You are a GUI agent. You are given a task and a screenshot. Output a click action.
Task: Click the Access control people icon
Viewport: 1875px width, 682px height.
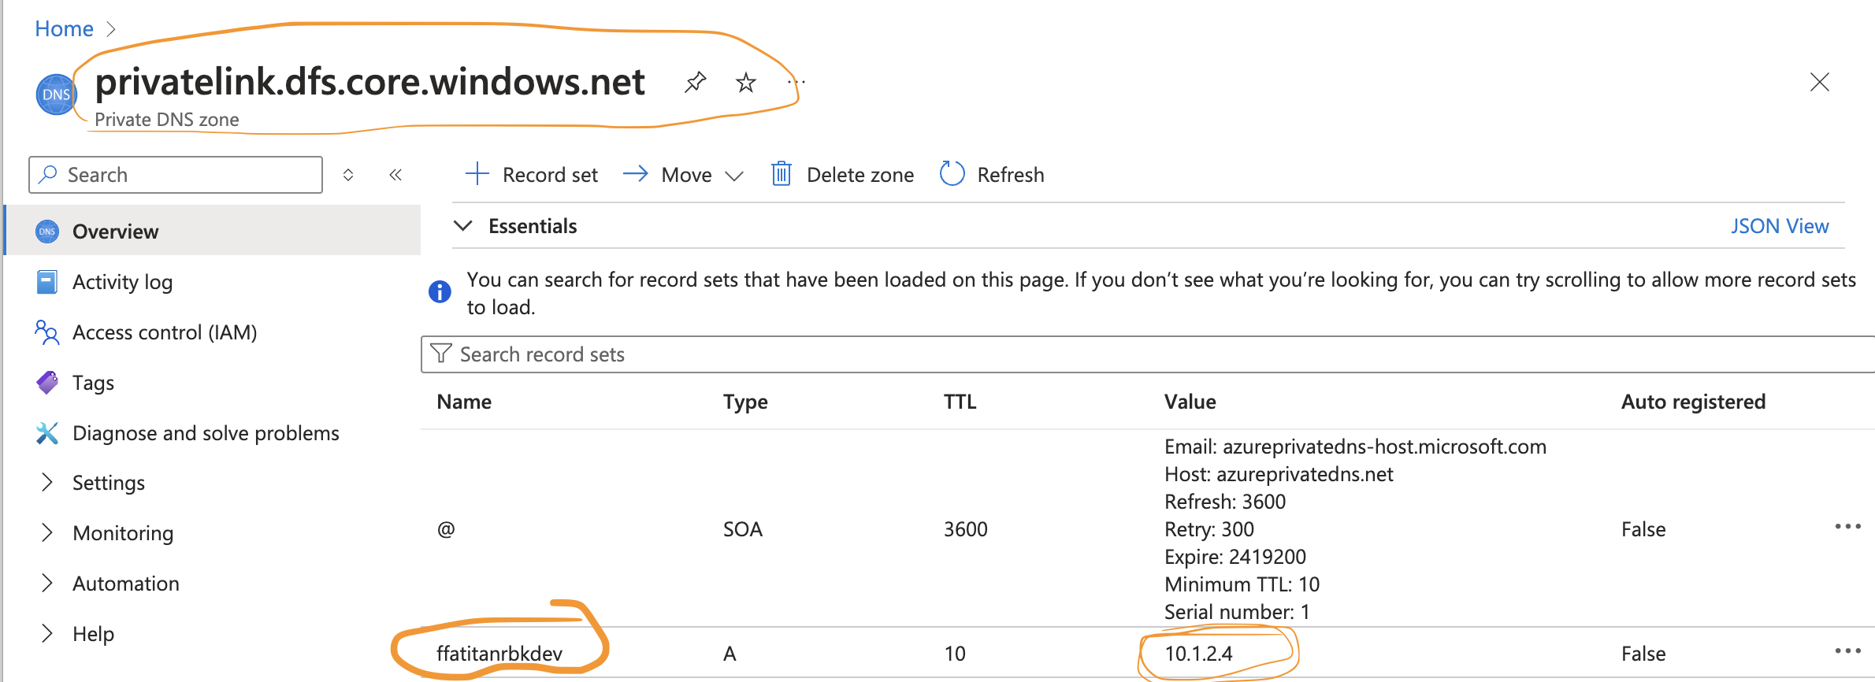tap(47, 332)
